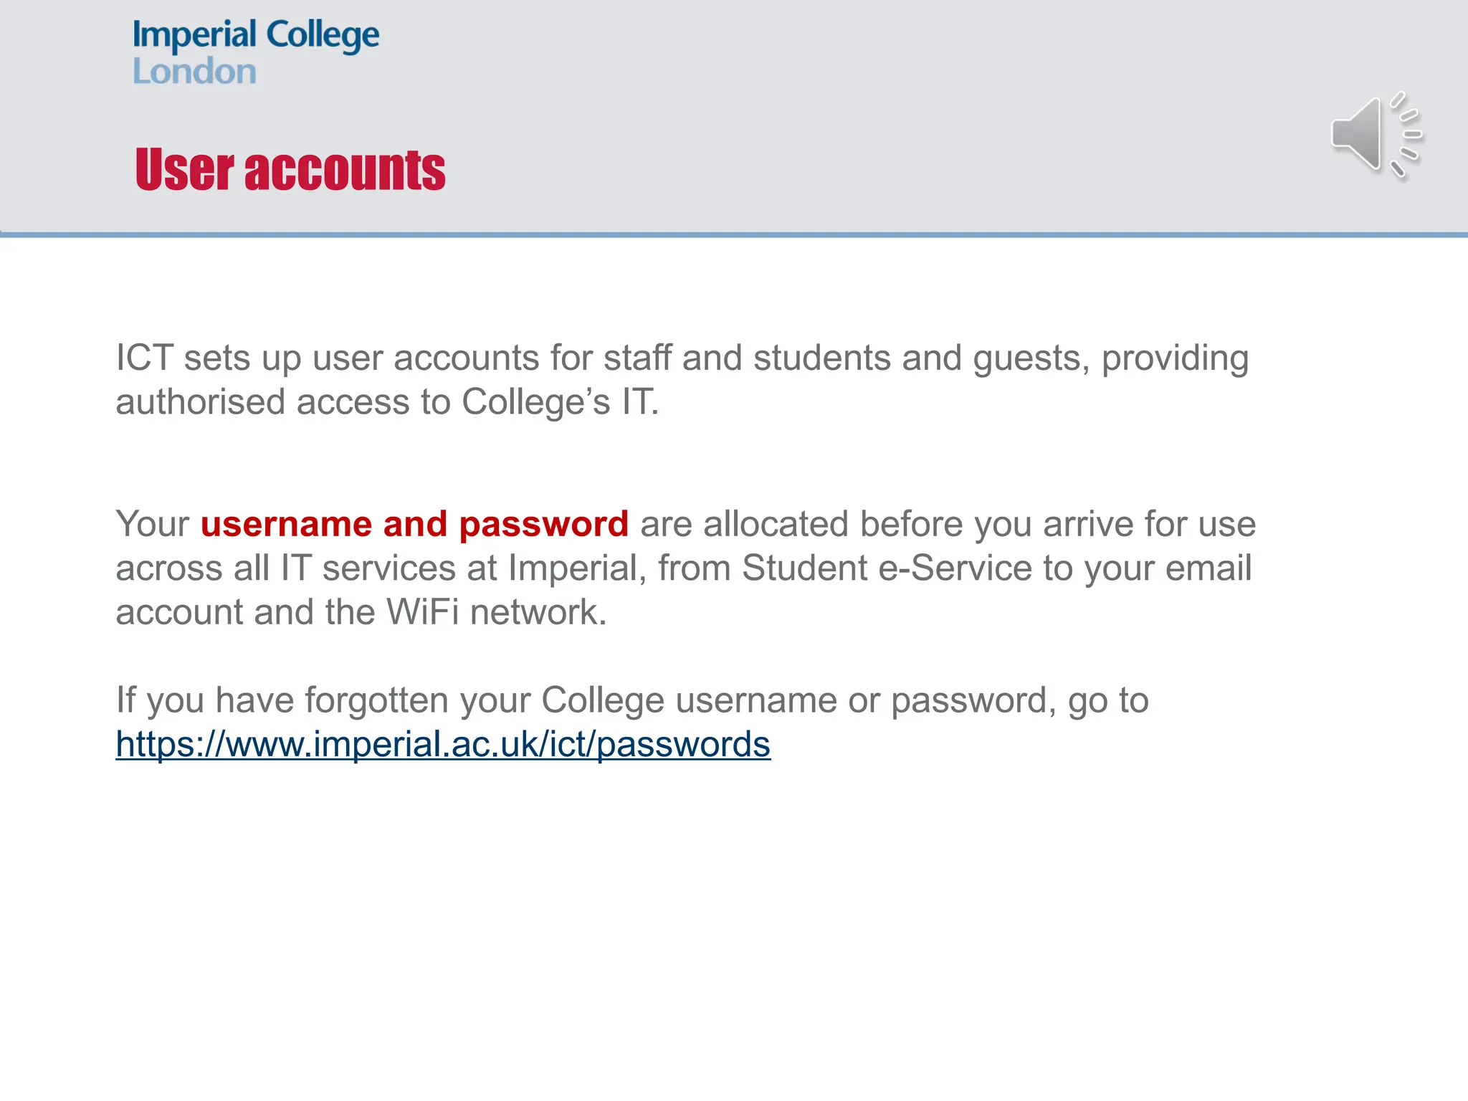Open the imperial.ac.uk/ict/passwords link
The width and height of the screenshot is (1468, 1101).
click(443, 744)
